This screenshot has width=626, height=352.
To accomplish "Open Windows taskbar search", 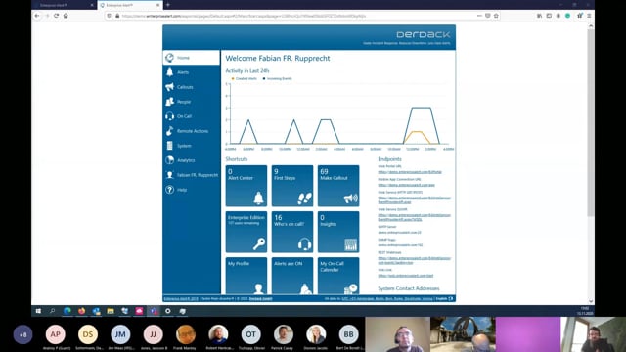I will [52, 311].
